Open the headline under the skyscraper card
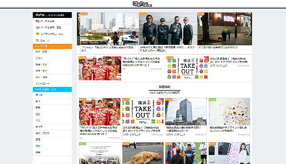This screenshot has height=164, width=286. 184,129
